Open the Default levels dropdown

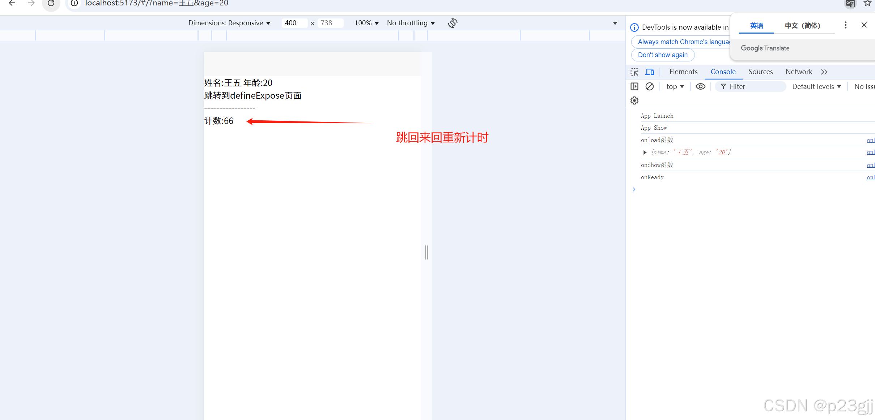coord(816,86)
